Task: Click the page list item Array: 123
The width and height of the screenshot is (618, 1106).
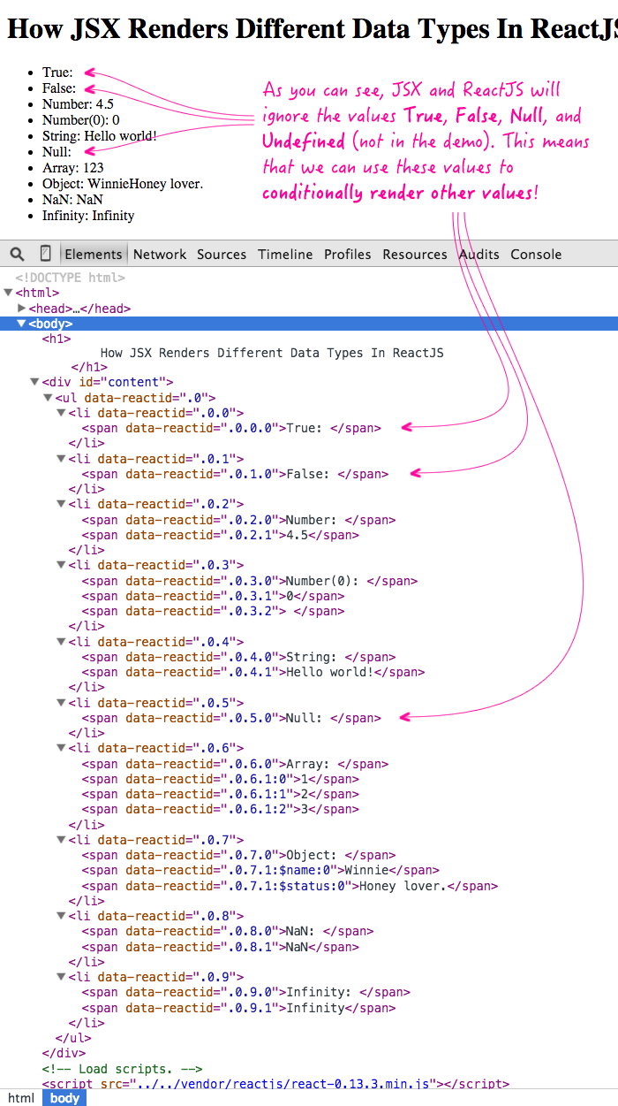Action: [x=72, y=168]
